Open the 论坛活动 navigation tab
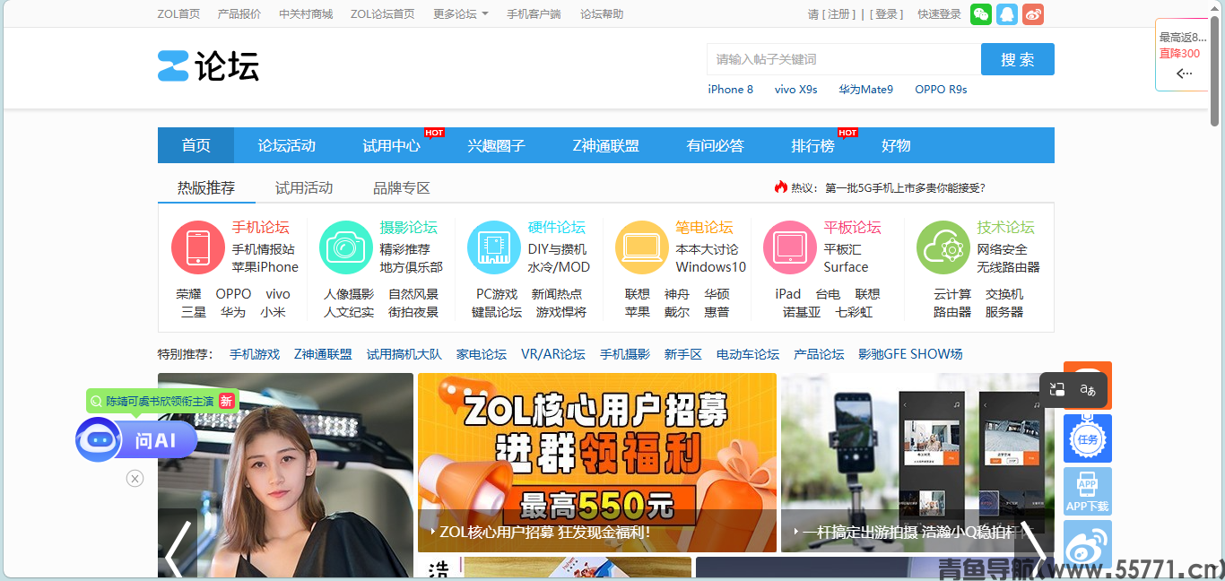1225x581 pixels. (286, 145)
